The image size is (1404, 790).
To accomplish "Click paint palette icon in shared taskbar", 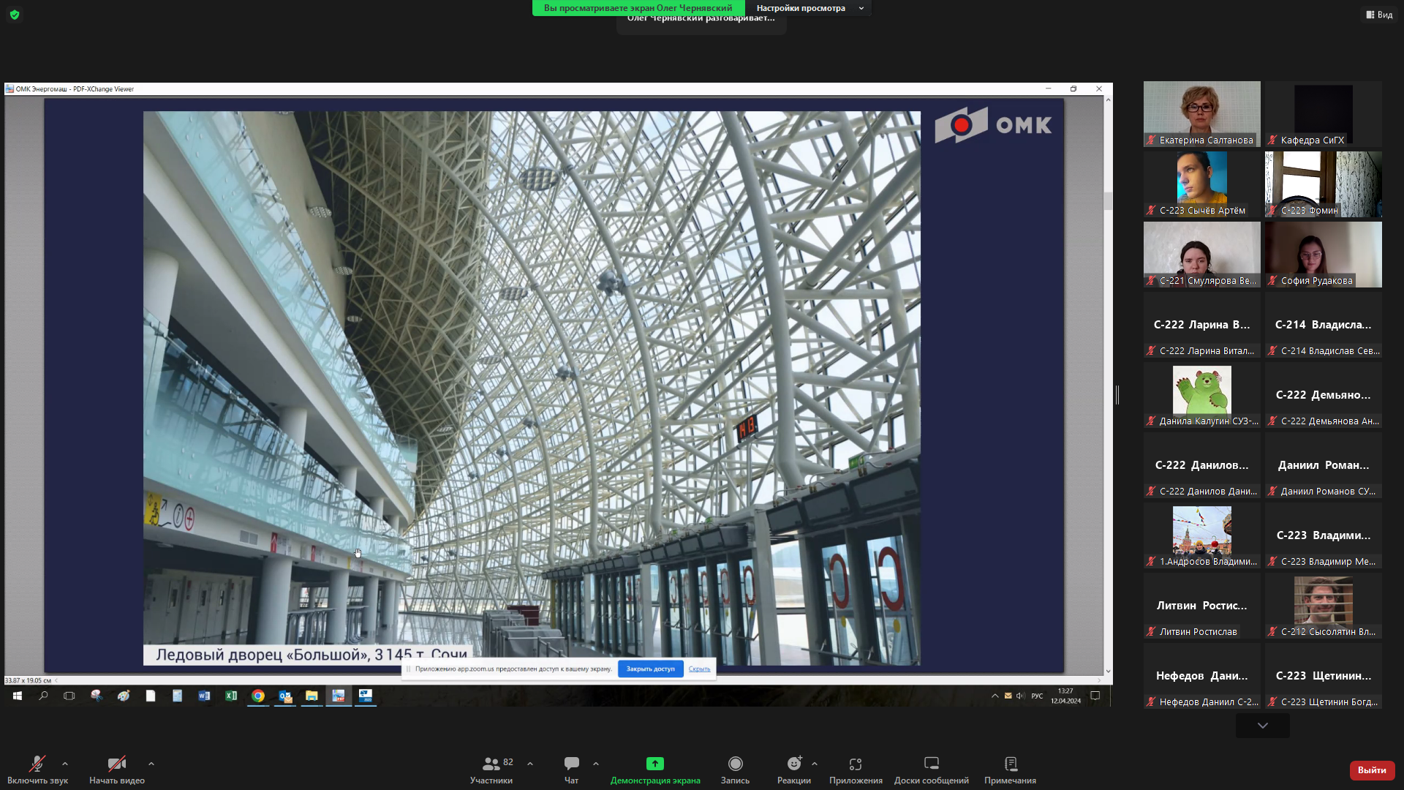I will click(x=124, y=696).
